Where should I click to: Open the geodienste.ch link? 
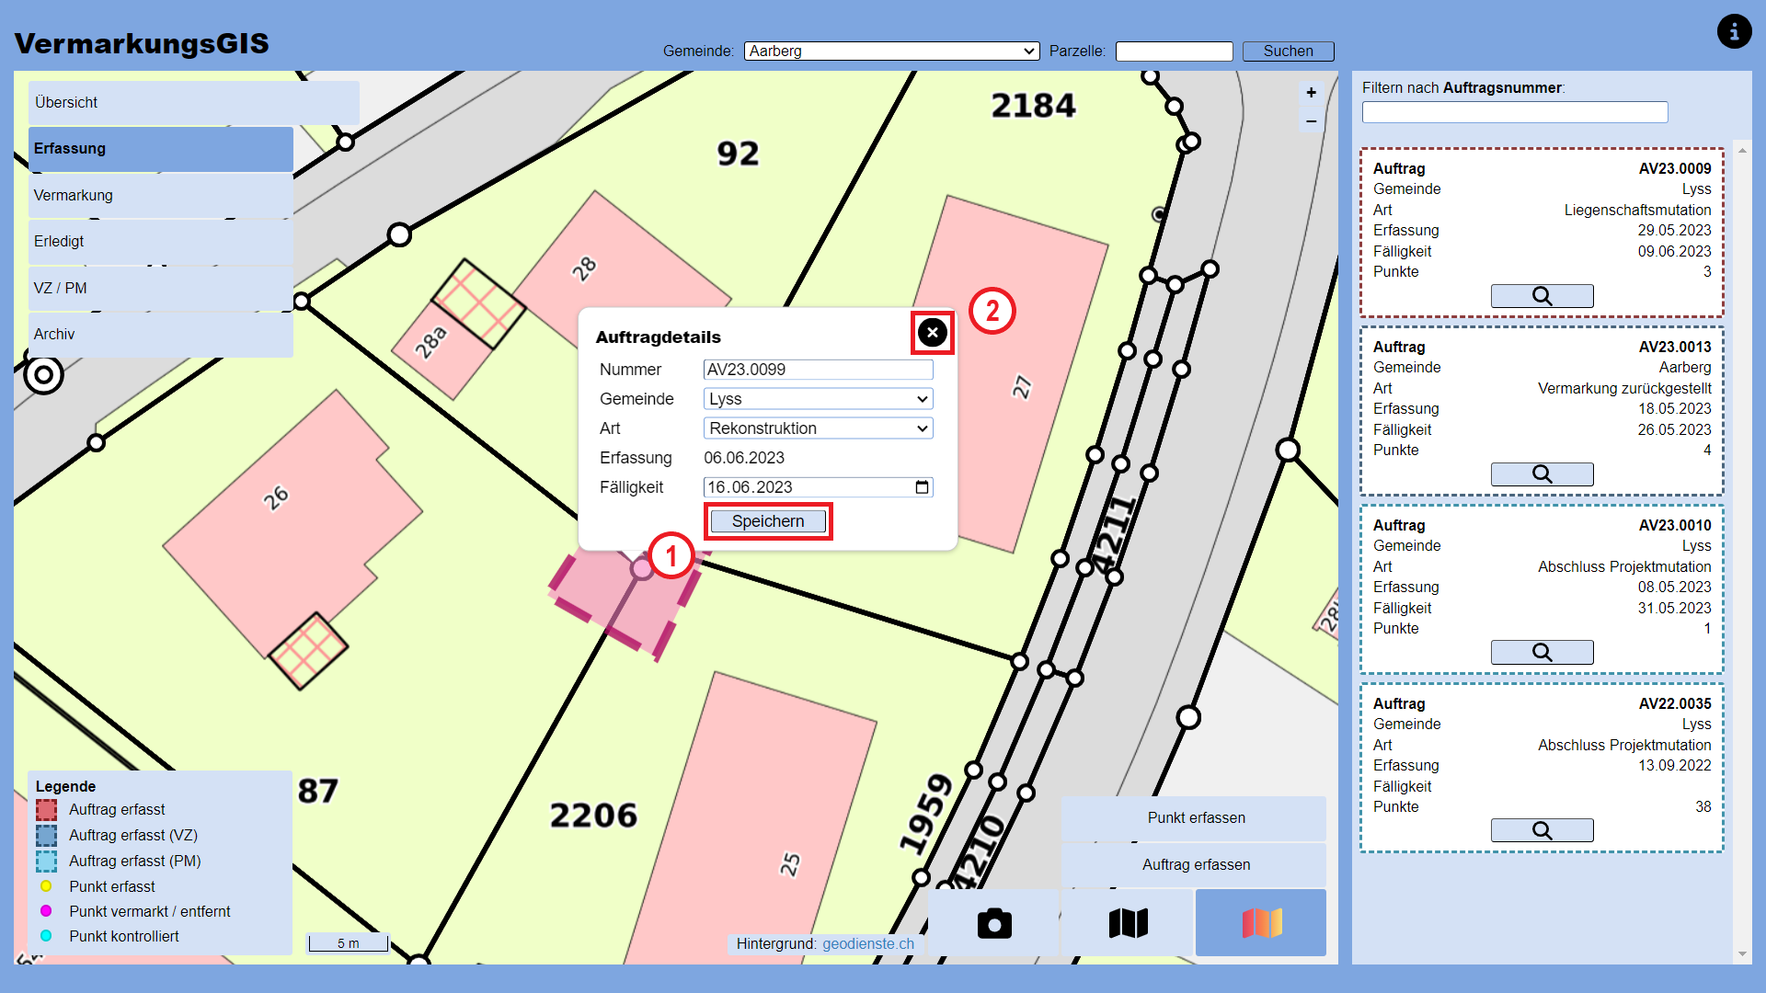click(868, 943)
